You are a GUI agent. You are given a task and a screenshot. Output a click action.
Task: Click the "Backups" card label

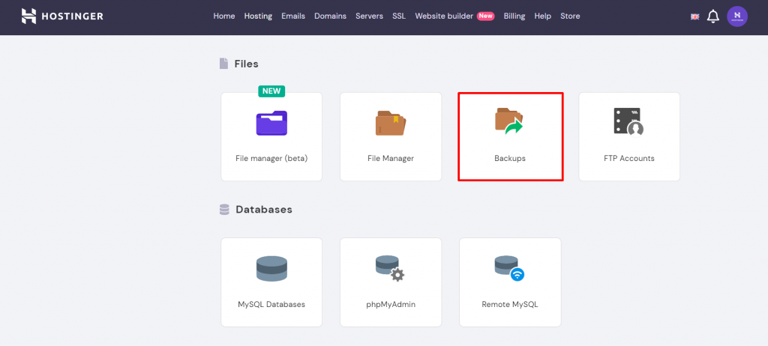tap(510, 159)
